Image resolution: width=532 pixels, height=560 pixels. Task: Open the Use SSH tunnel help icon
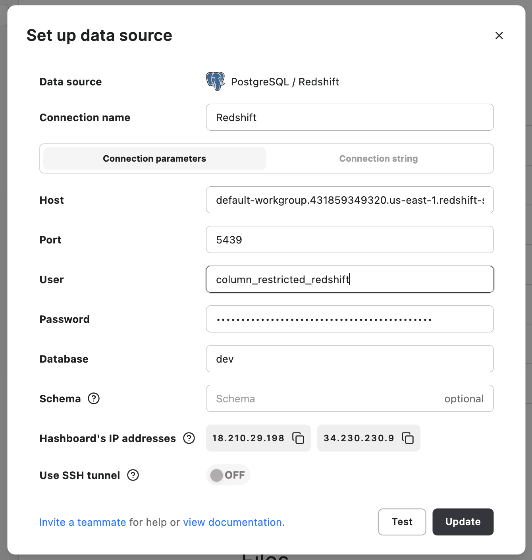133,475
